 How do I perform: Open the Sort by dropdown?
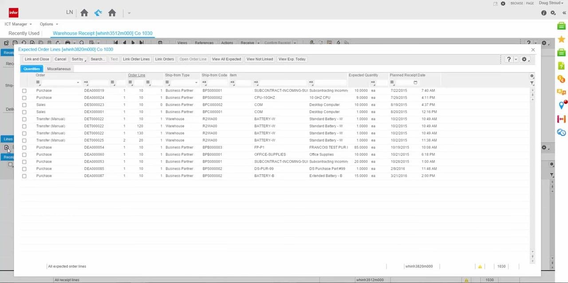(x=79, y=59)
